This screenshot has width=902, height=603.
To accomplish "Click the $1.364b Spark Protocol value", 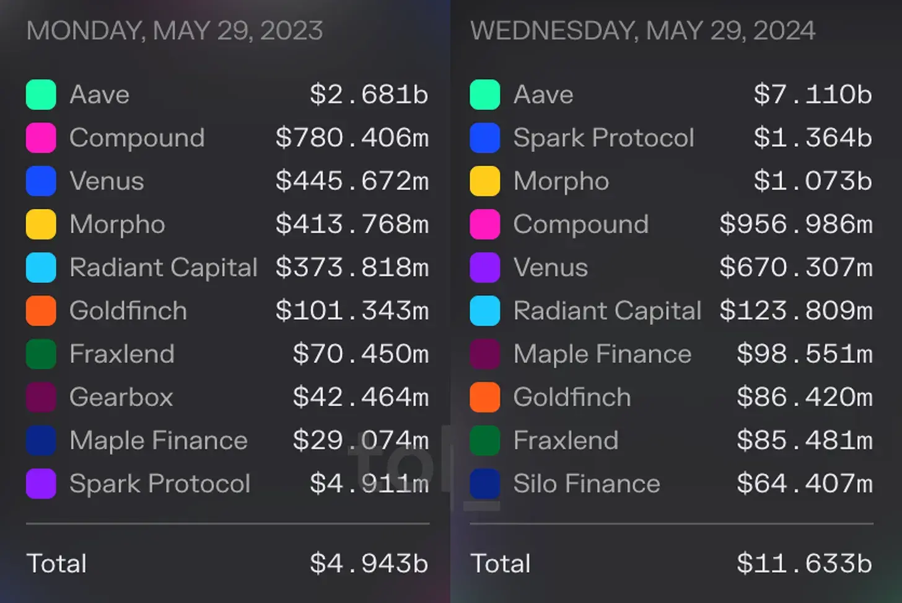I will [x=812, y=138].
